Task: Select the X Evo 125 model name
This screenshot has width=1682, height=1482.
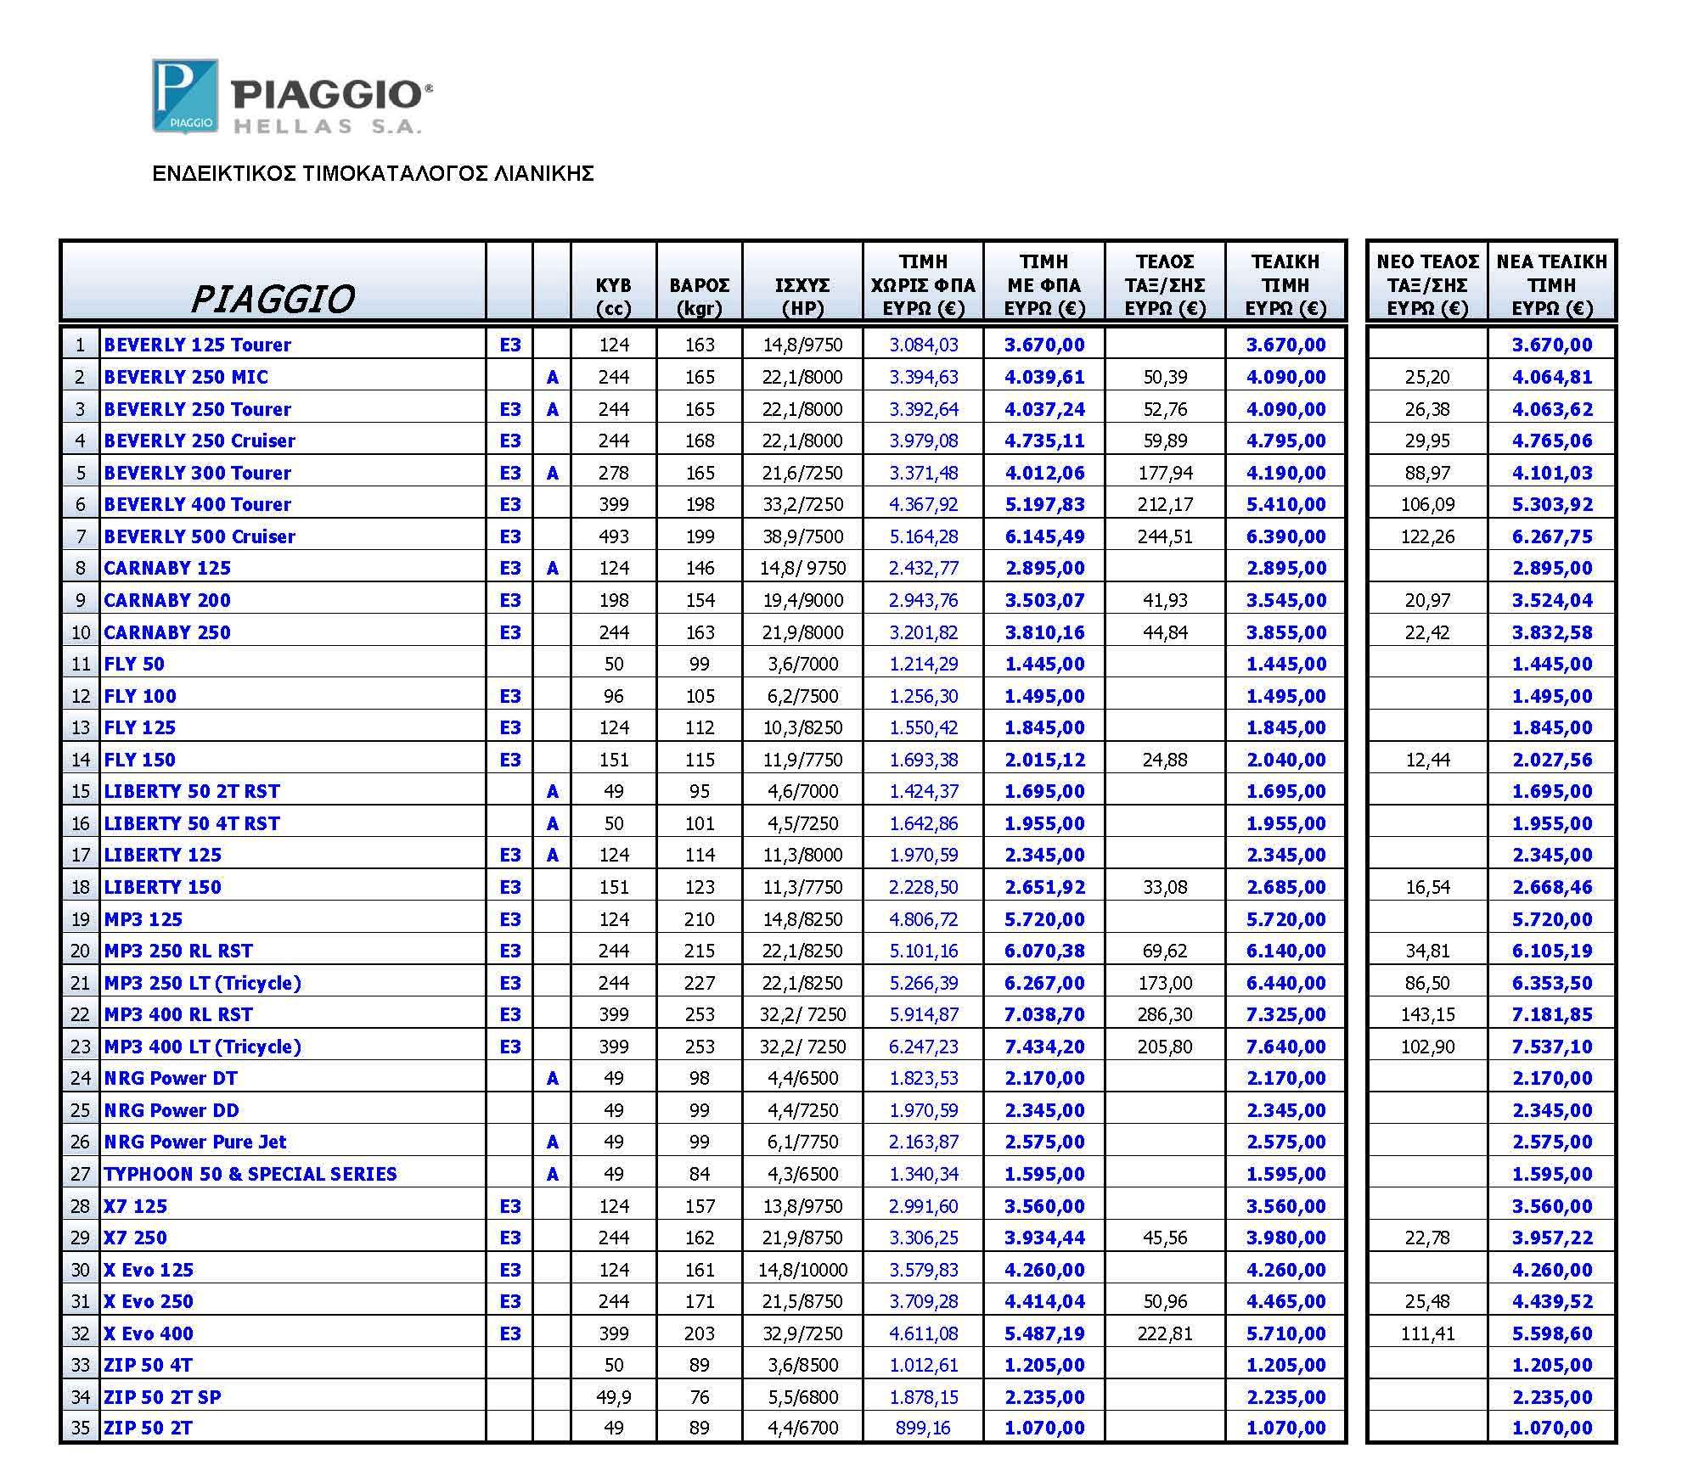Action: (x=149, y=1270)
